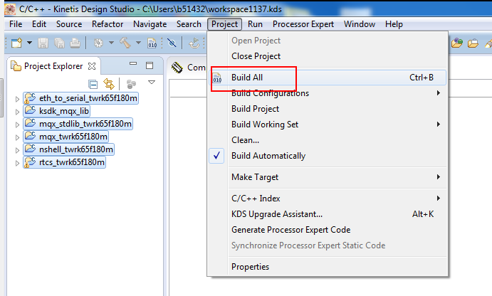Choose Close Project from the menu
The width and height of the screenshot is (492, 296).
[x=328, y=56]
